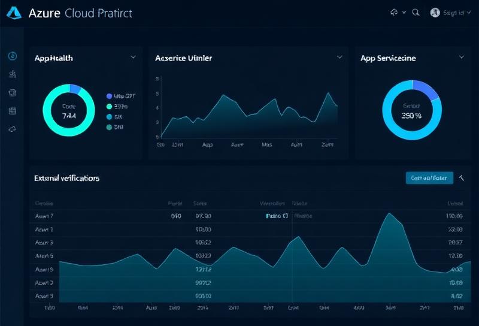Click the bottom sidebar cloud-shaped icon

[x=13, y=129]
